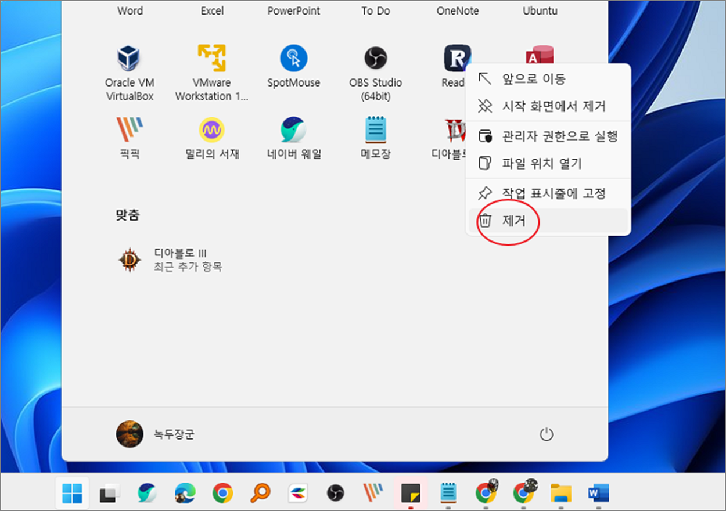Open Naver Whale browser on taskbar

148,494
